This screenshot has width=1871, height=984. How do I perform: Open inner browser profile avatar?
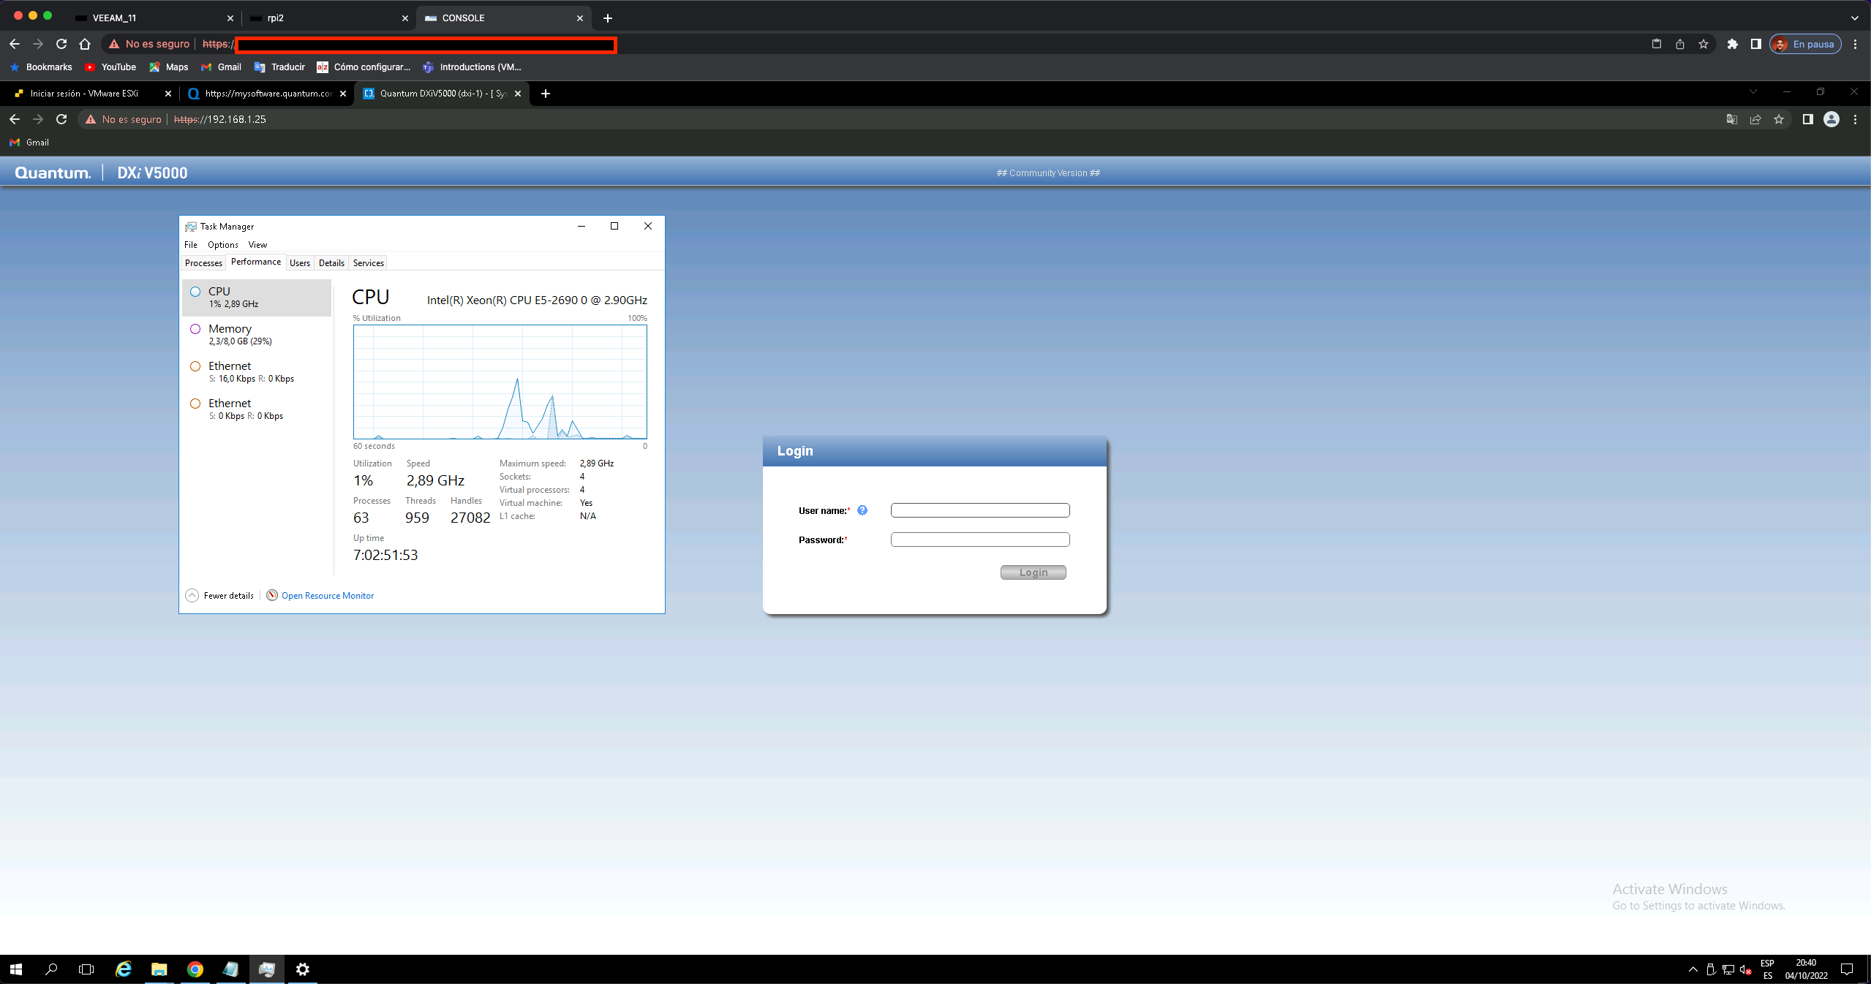(x=1832, y=119)
